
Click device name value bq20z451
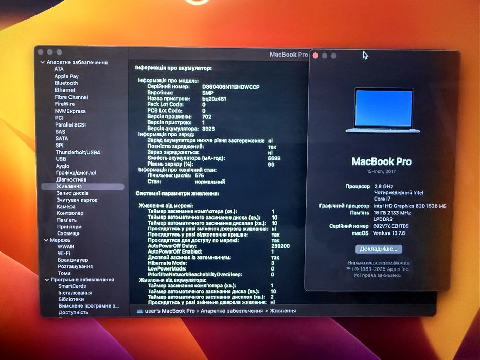coord(214,99)
